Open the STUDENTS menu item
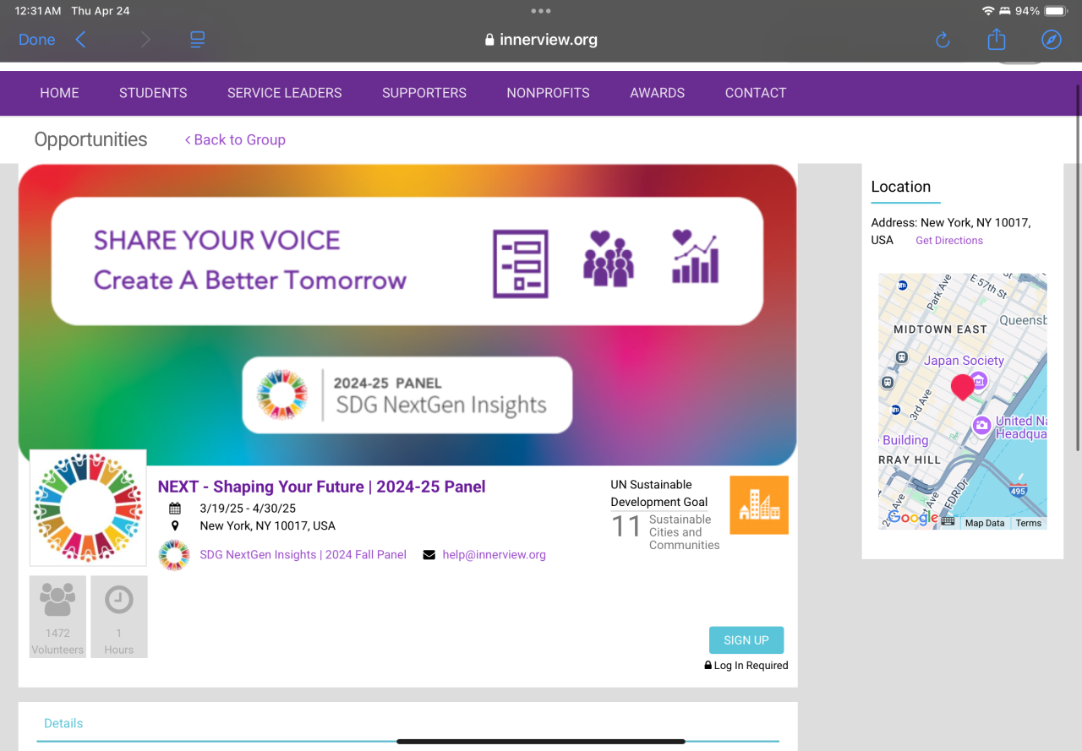This screenshot has width=1082, height=751. pyautogui.click(x=153, y=93)
